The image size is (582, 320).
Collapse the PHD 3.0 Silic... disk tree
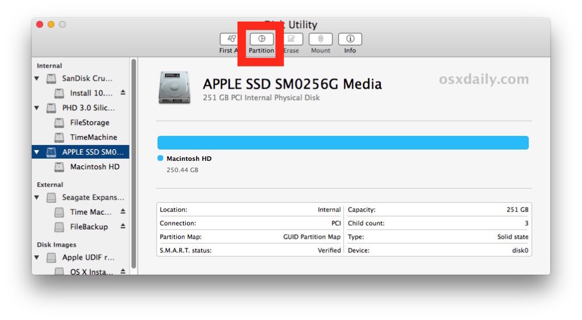37,108
